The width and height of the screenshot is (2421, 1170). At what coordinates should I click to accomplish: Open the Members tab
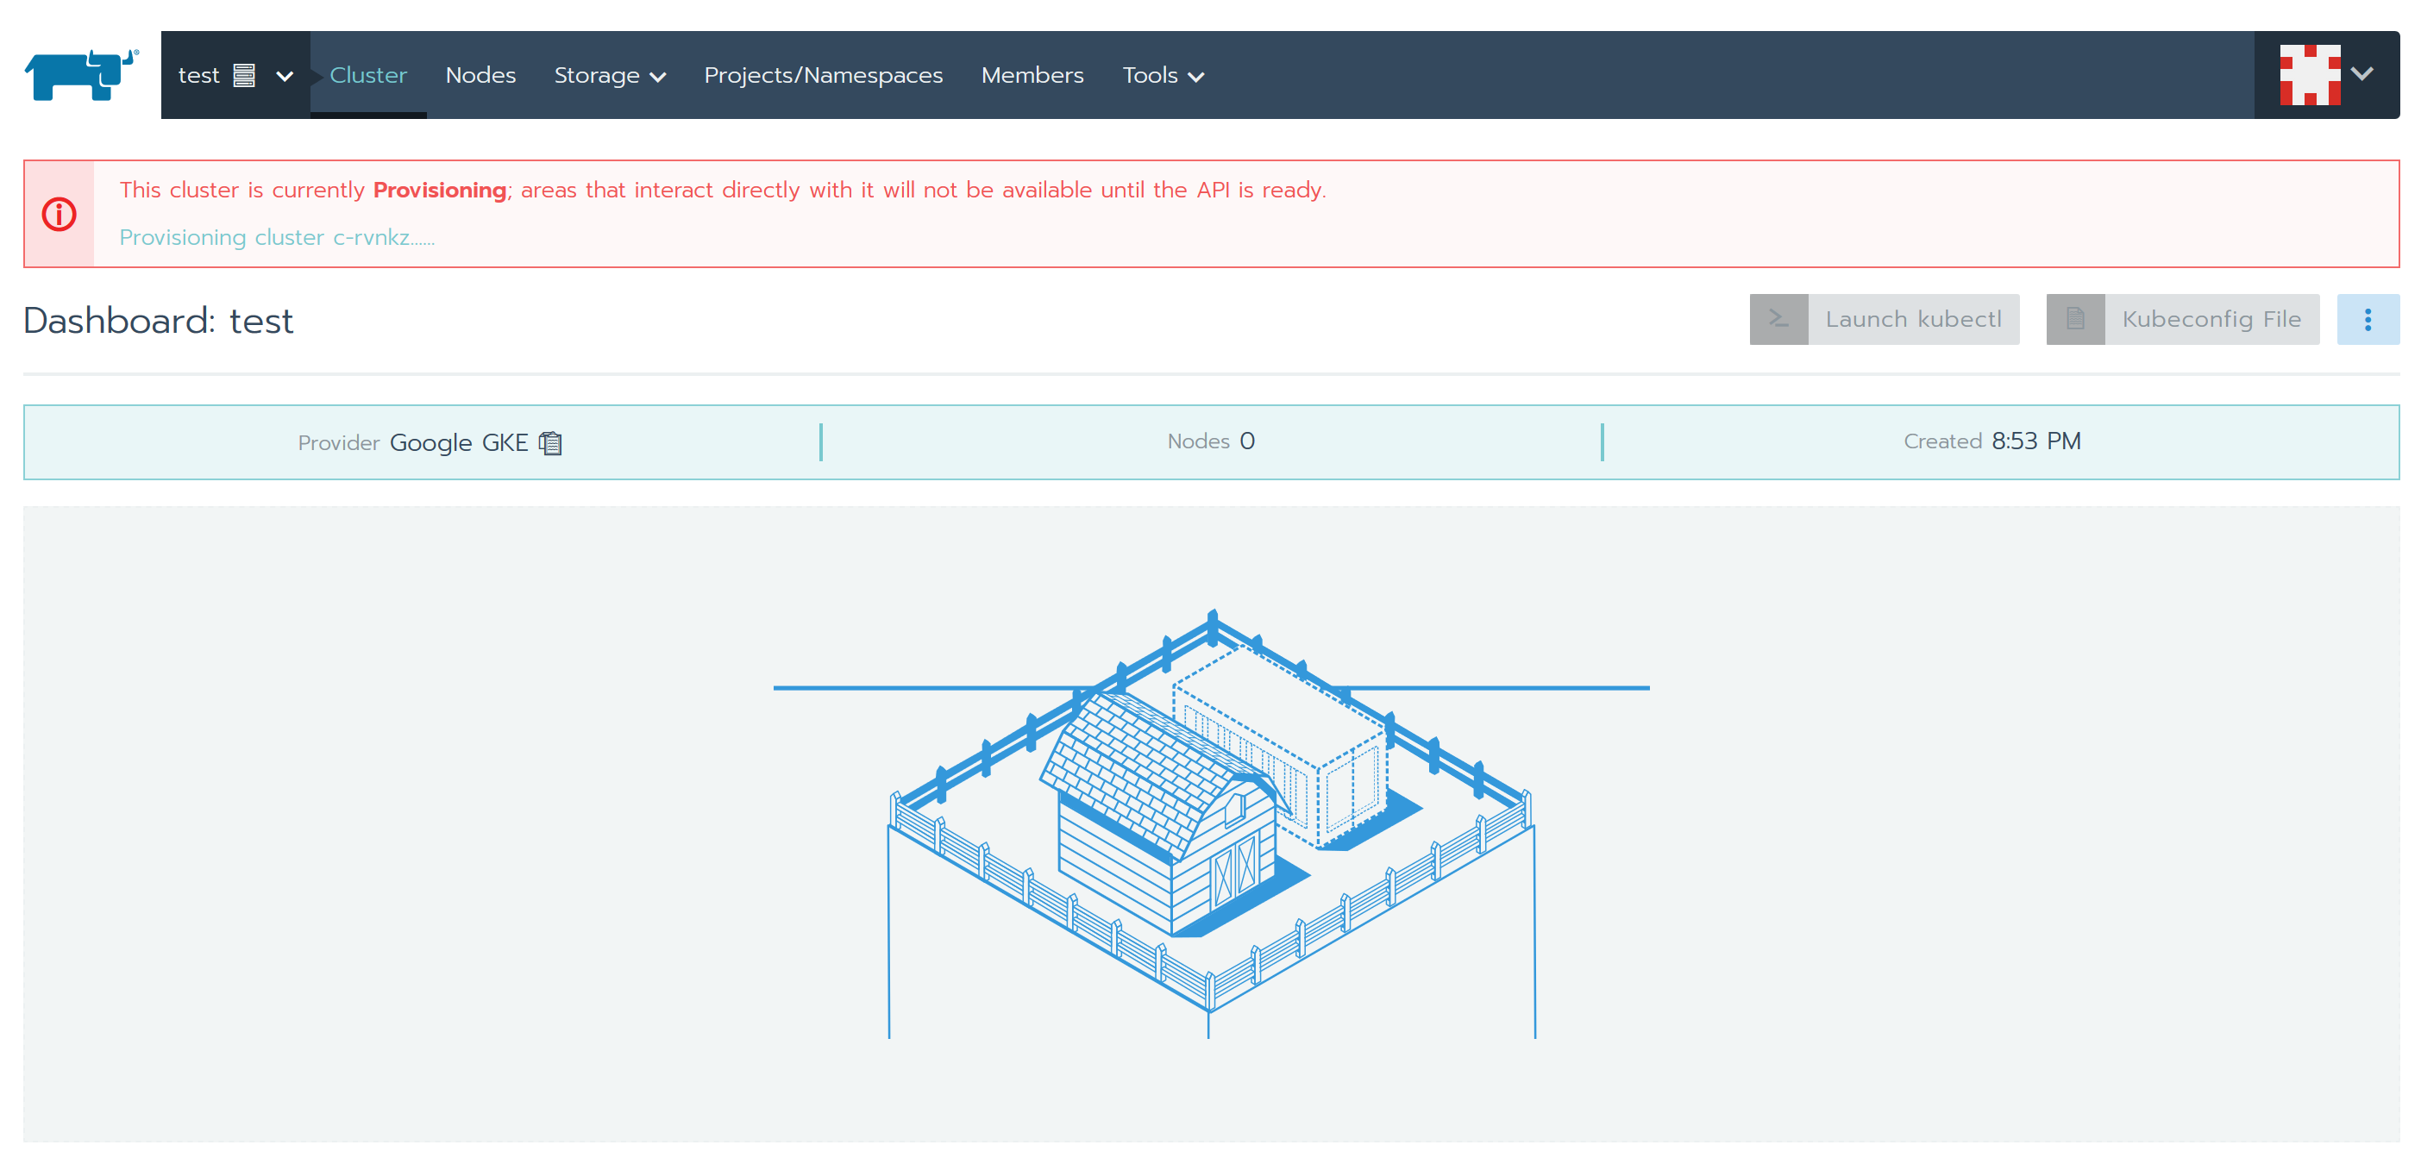click(1032, 75)
